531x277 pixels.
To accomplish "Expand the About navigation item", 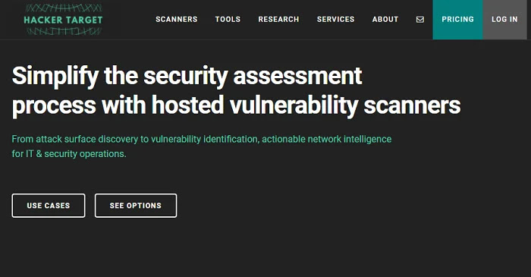I will coord(385,19).
